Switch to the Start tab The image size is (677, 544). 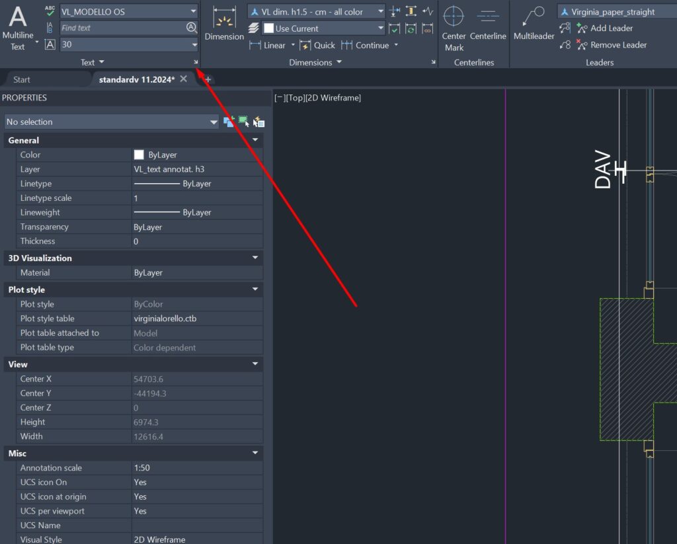point(22,79)
